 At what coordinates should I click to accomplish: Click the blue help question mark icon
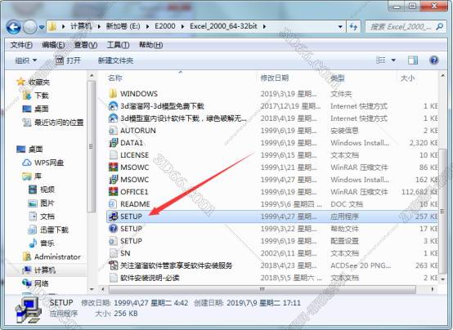click(433, 60)
